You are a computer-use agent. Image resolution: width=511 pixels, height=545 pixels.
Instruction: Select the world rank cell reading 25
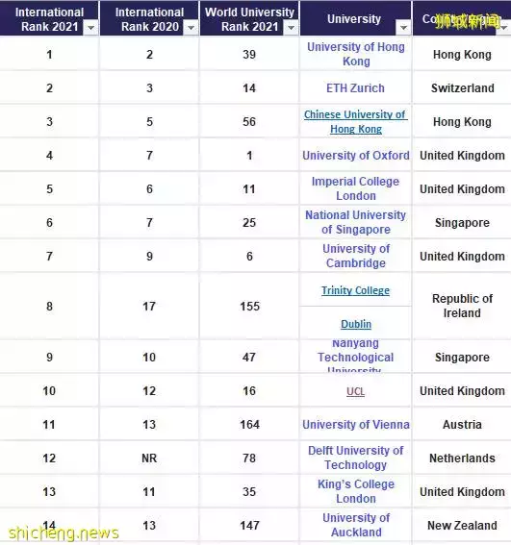pos(249,222)
